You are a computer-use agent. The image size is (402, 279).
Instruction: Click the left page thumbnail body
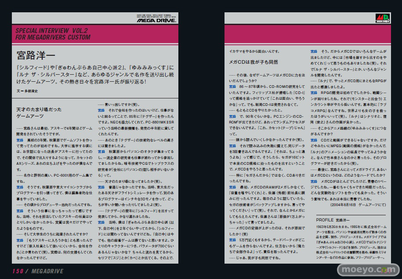[x=95, y=185]
